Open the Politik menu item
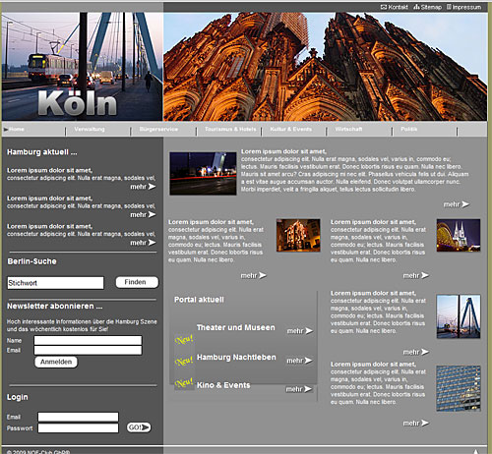The width and height of the screenshot is (492, 454). 408,129
